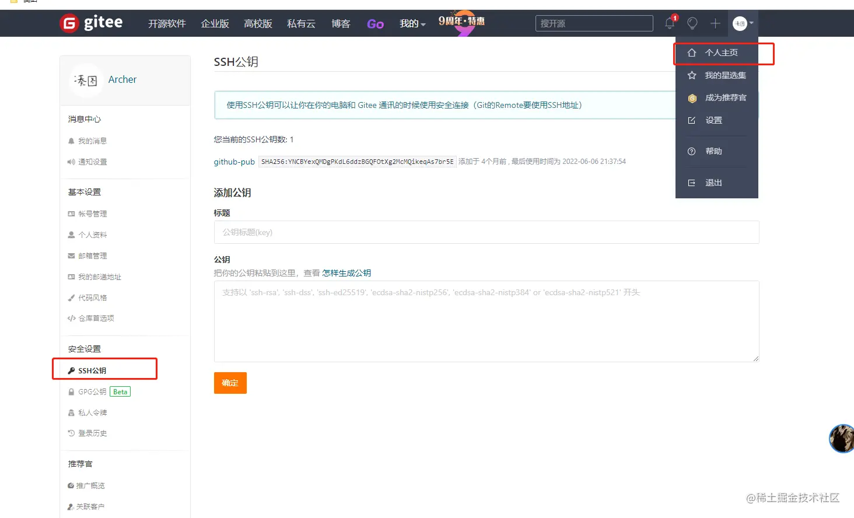Select 成为推荐官 from the user menu

[x=726, y=97]
